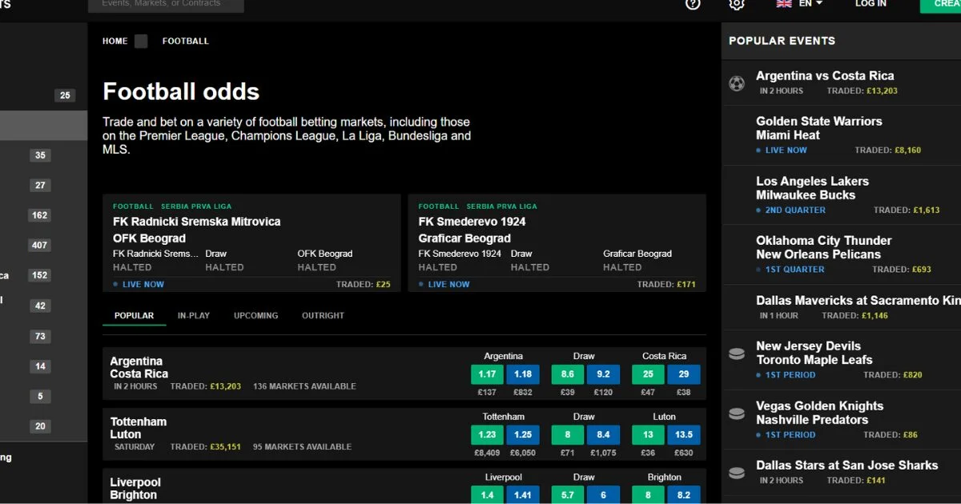Switch to the UPCOMING tab
Viewport: 961px width, 504px height.
pyautogui.click(x=256, y=315)
